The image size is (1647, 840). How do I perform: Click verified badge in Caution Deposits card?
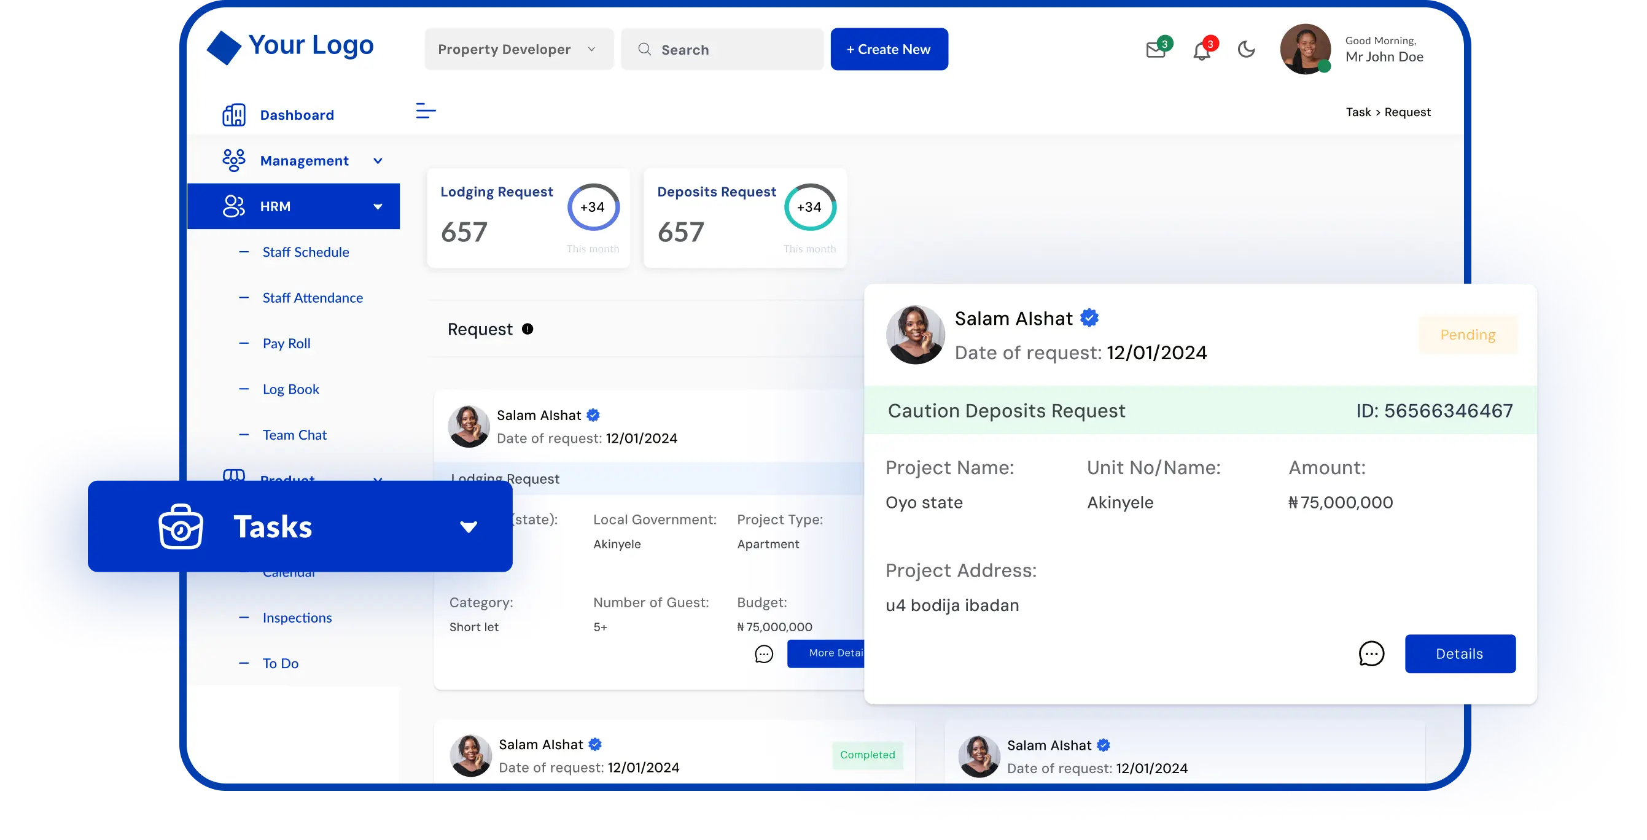click(x=1090, y=318)
